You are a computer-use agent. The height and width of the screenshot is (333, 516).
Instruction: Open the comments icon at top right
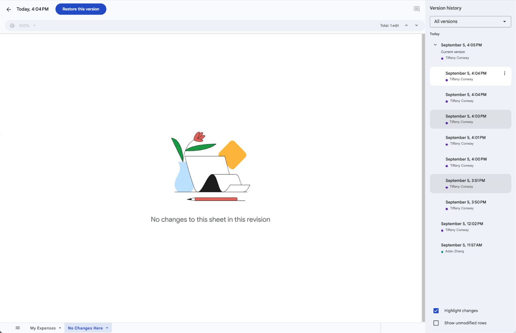point(416,9)
